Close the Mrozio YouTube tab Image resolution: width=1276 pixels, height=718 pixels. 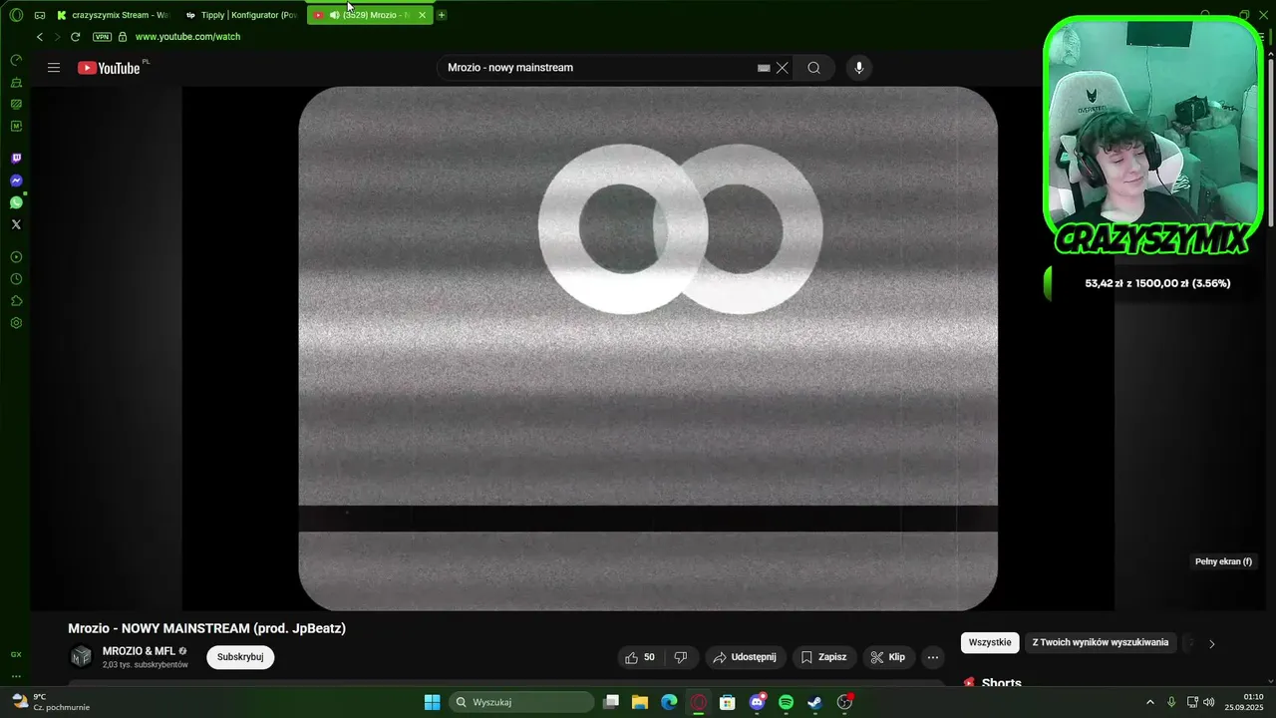[423, 15]
